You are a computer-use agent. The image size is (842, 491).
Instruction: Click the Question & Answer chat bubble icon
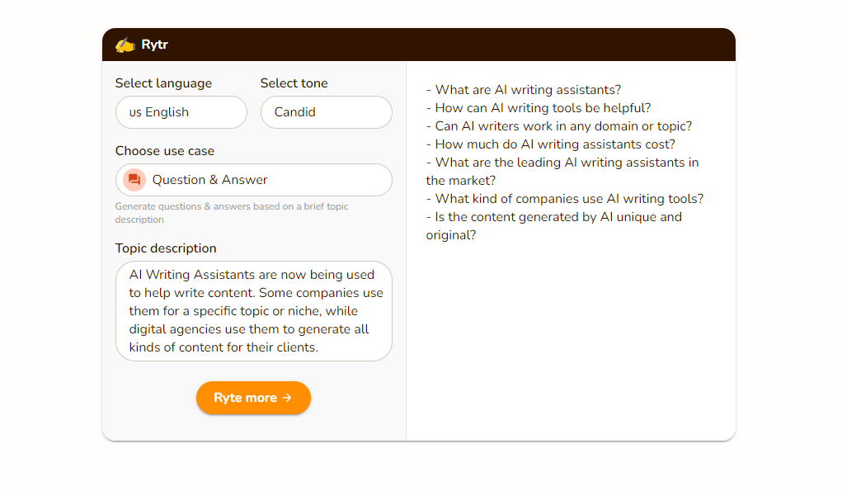[134, 180]
